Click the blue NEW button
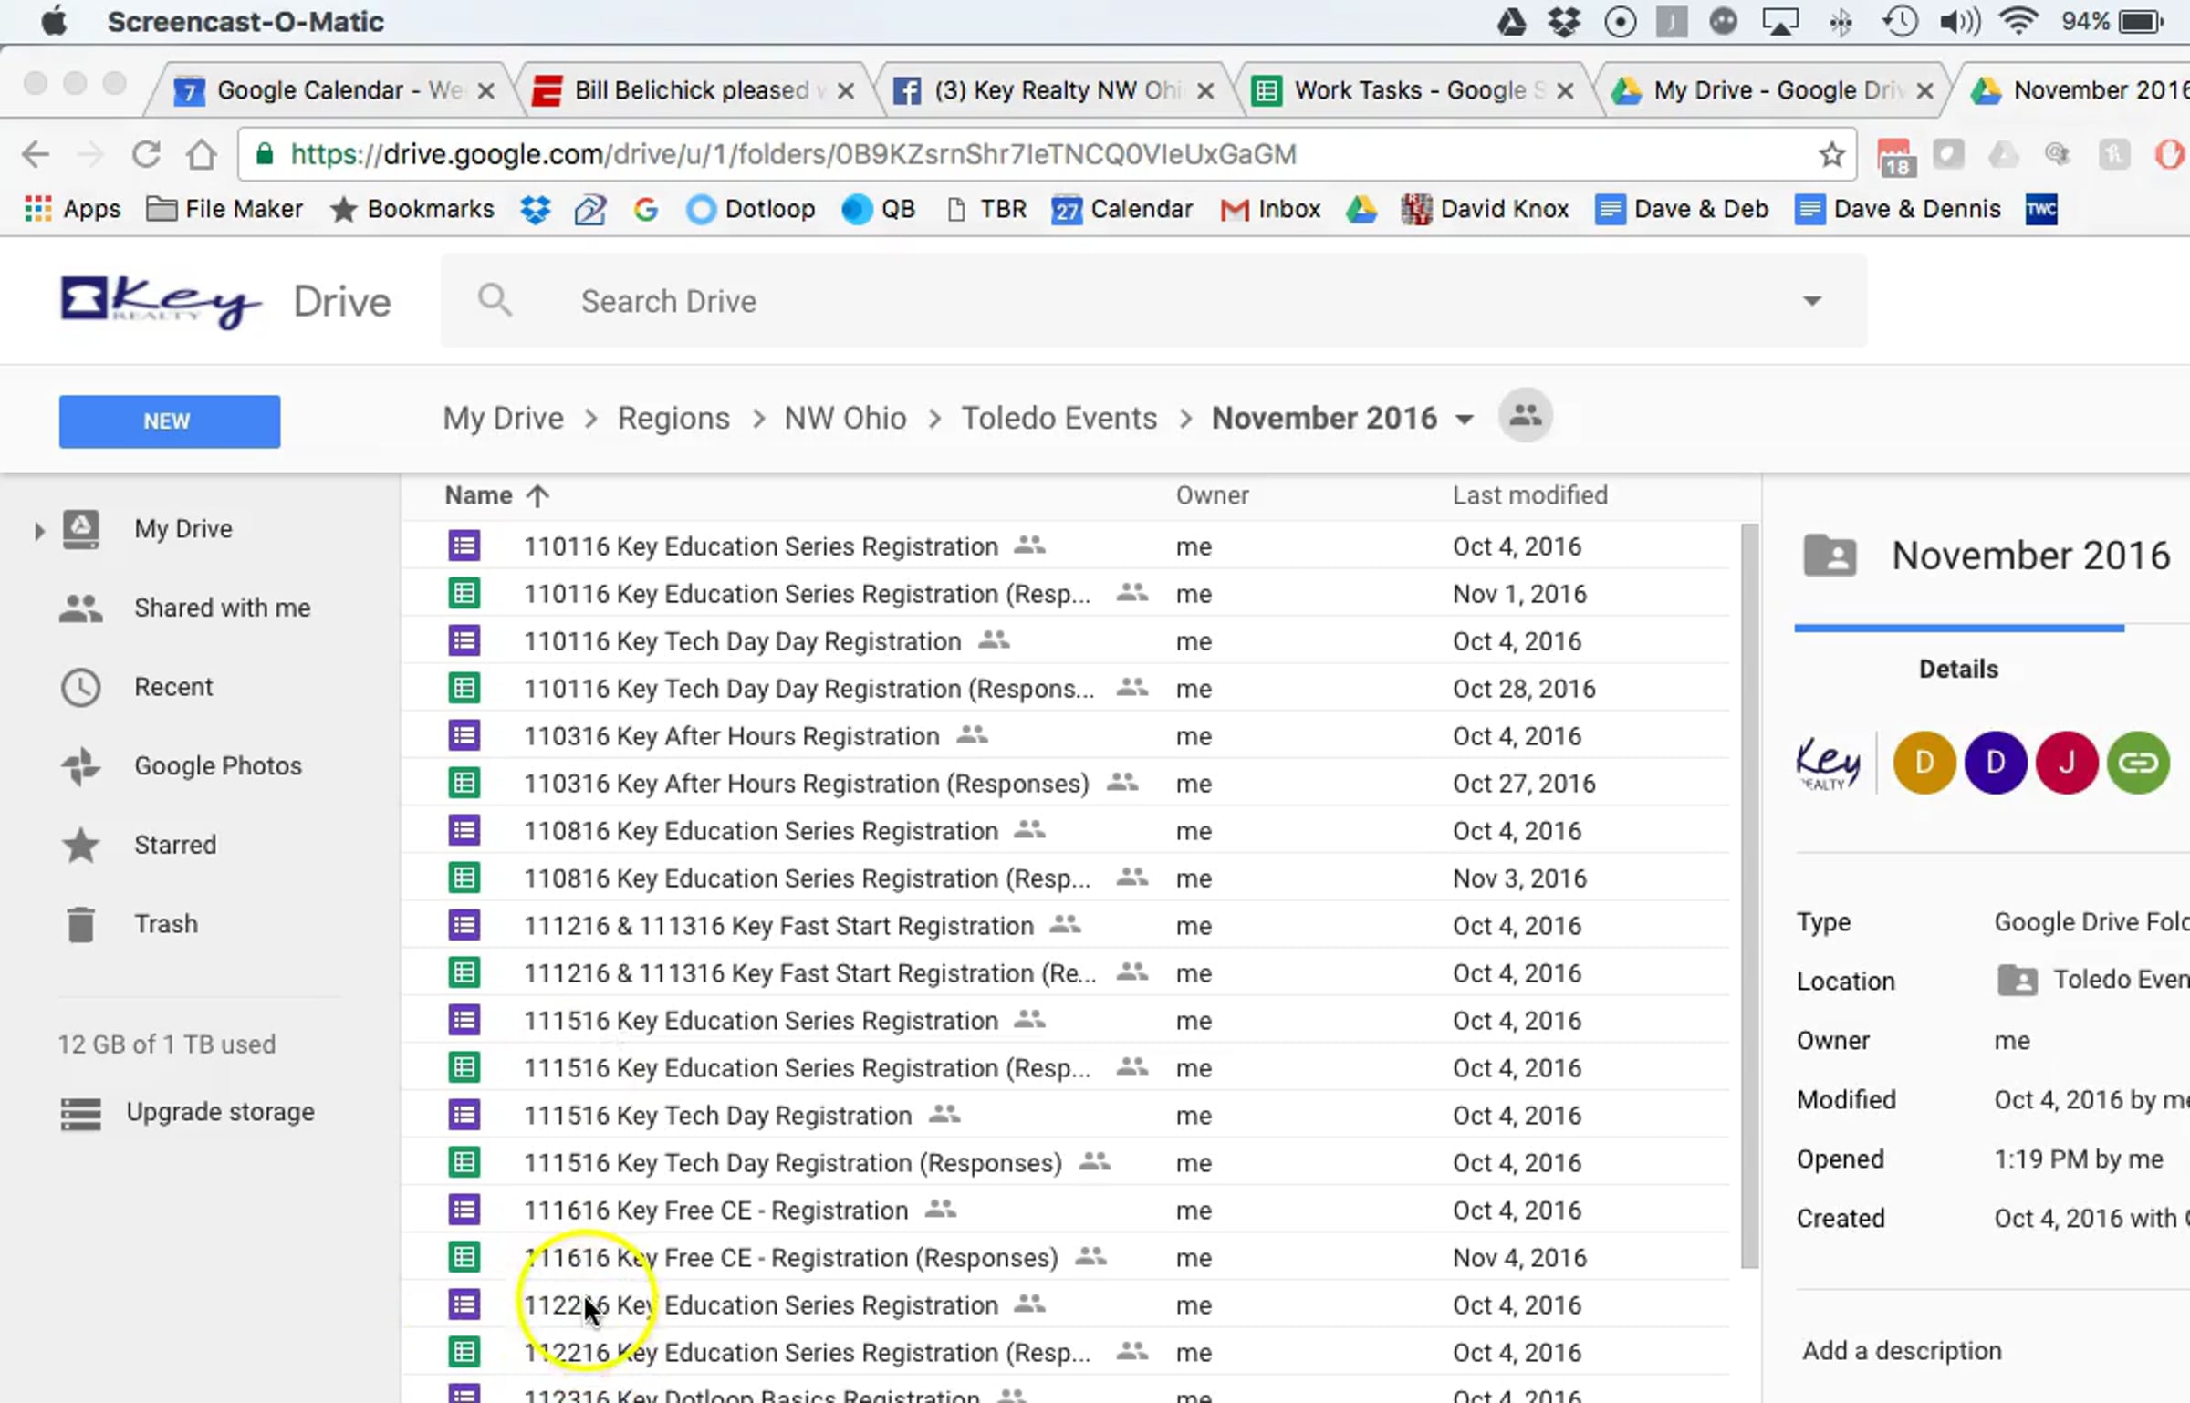This screenshot has height=1403, width=2190. point(170,421)
